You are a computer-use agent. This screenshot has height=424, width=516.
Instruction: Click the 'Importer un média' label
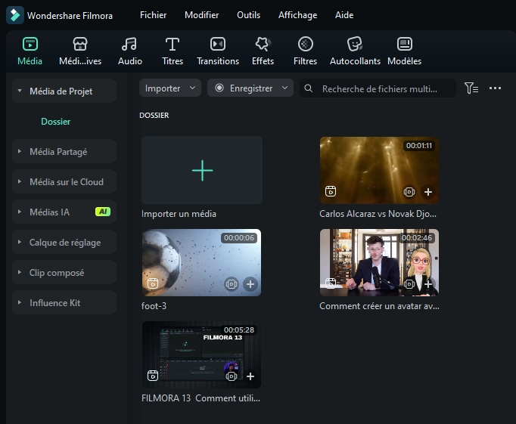(179, 214)
